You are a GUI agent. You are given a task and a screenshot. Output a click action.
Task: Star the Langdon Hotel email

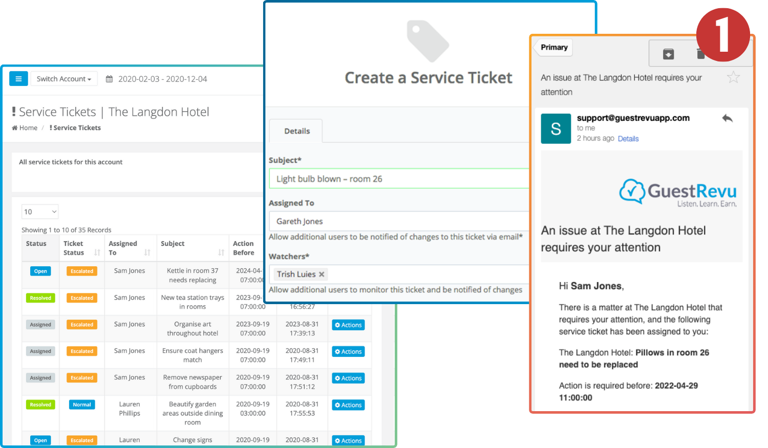click(x=733, y=77)
